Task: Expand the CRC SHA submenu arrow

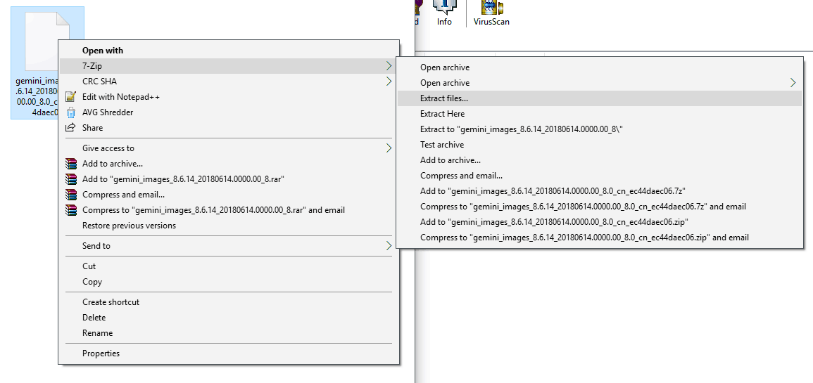Action: (389, 82)
